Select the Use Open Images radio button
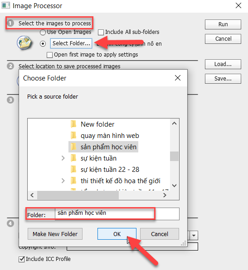This screenshot has width=248, height=270. click(43, 32)
